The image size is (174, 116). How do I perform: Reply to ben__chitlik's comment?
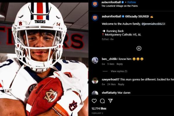coord(119,64)
